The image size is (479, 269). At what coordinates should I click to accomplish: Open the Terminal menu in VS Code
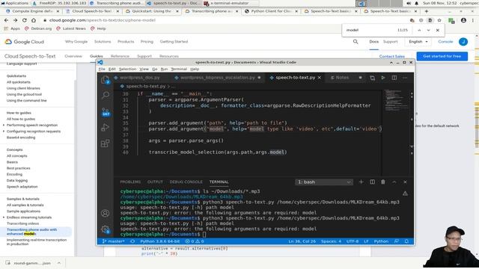[x=179, y=69]
